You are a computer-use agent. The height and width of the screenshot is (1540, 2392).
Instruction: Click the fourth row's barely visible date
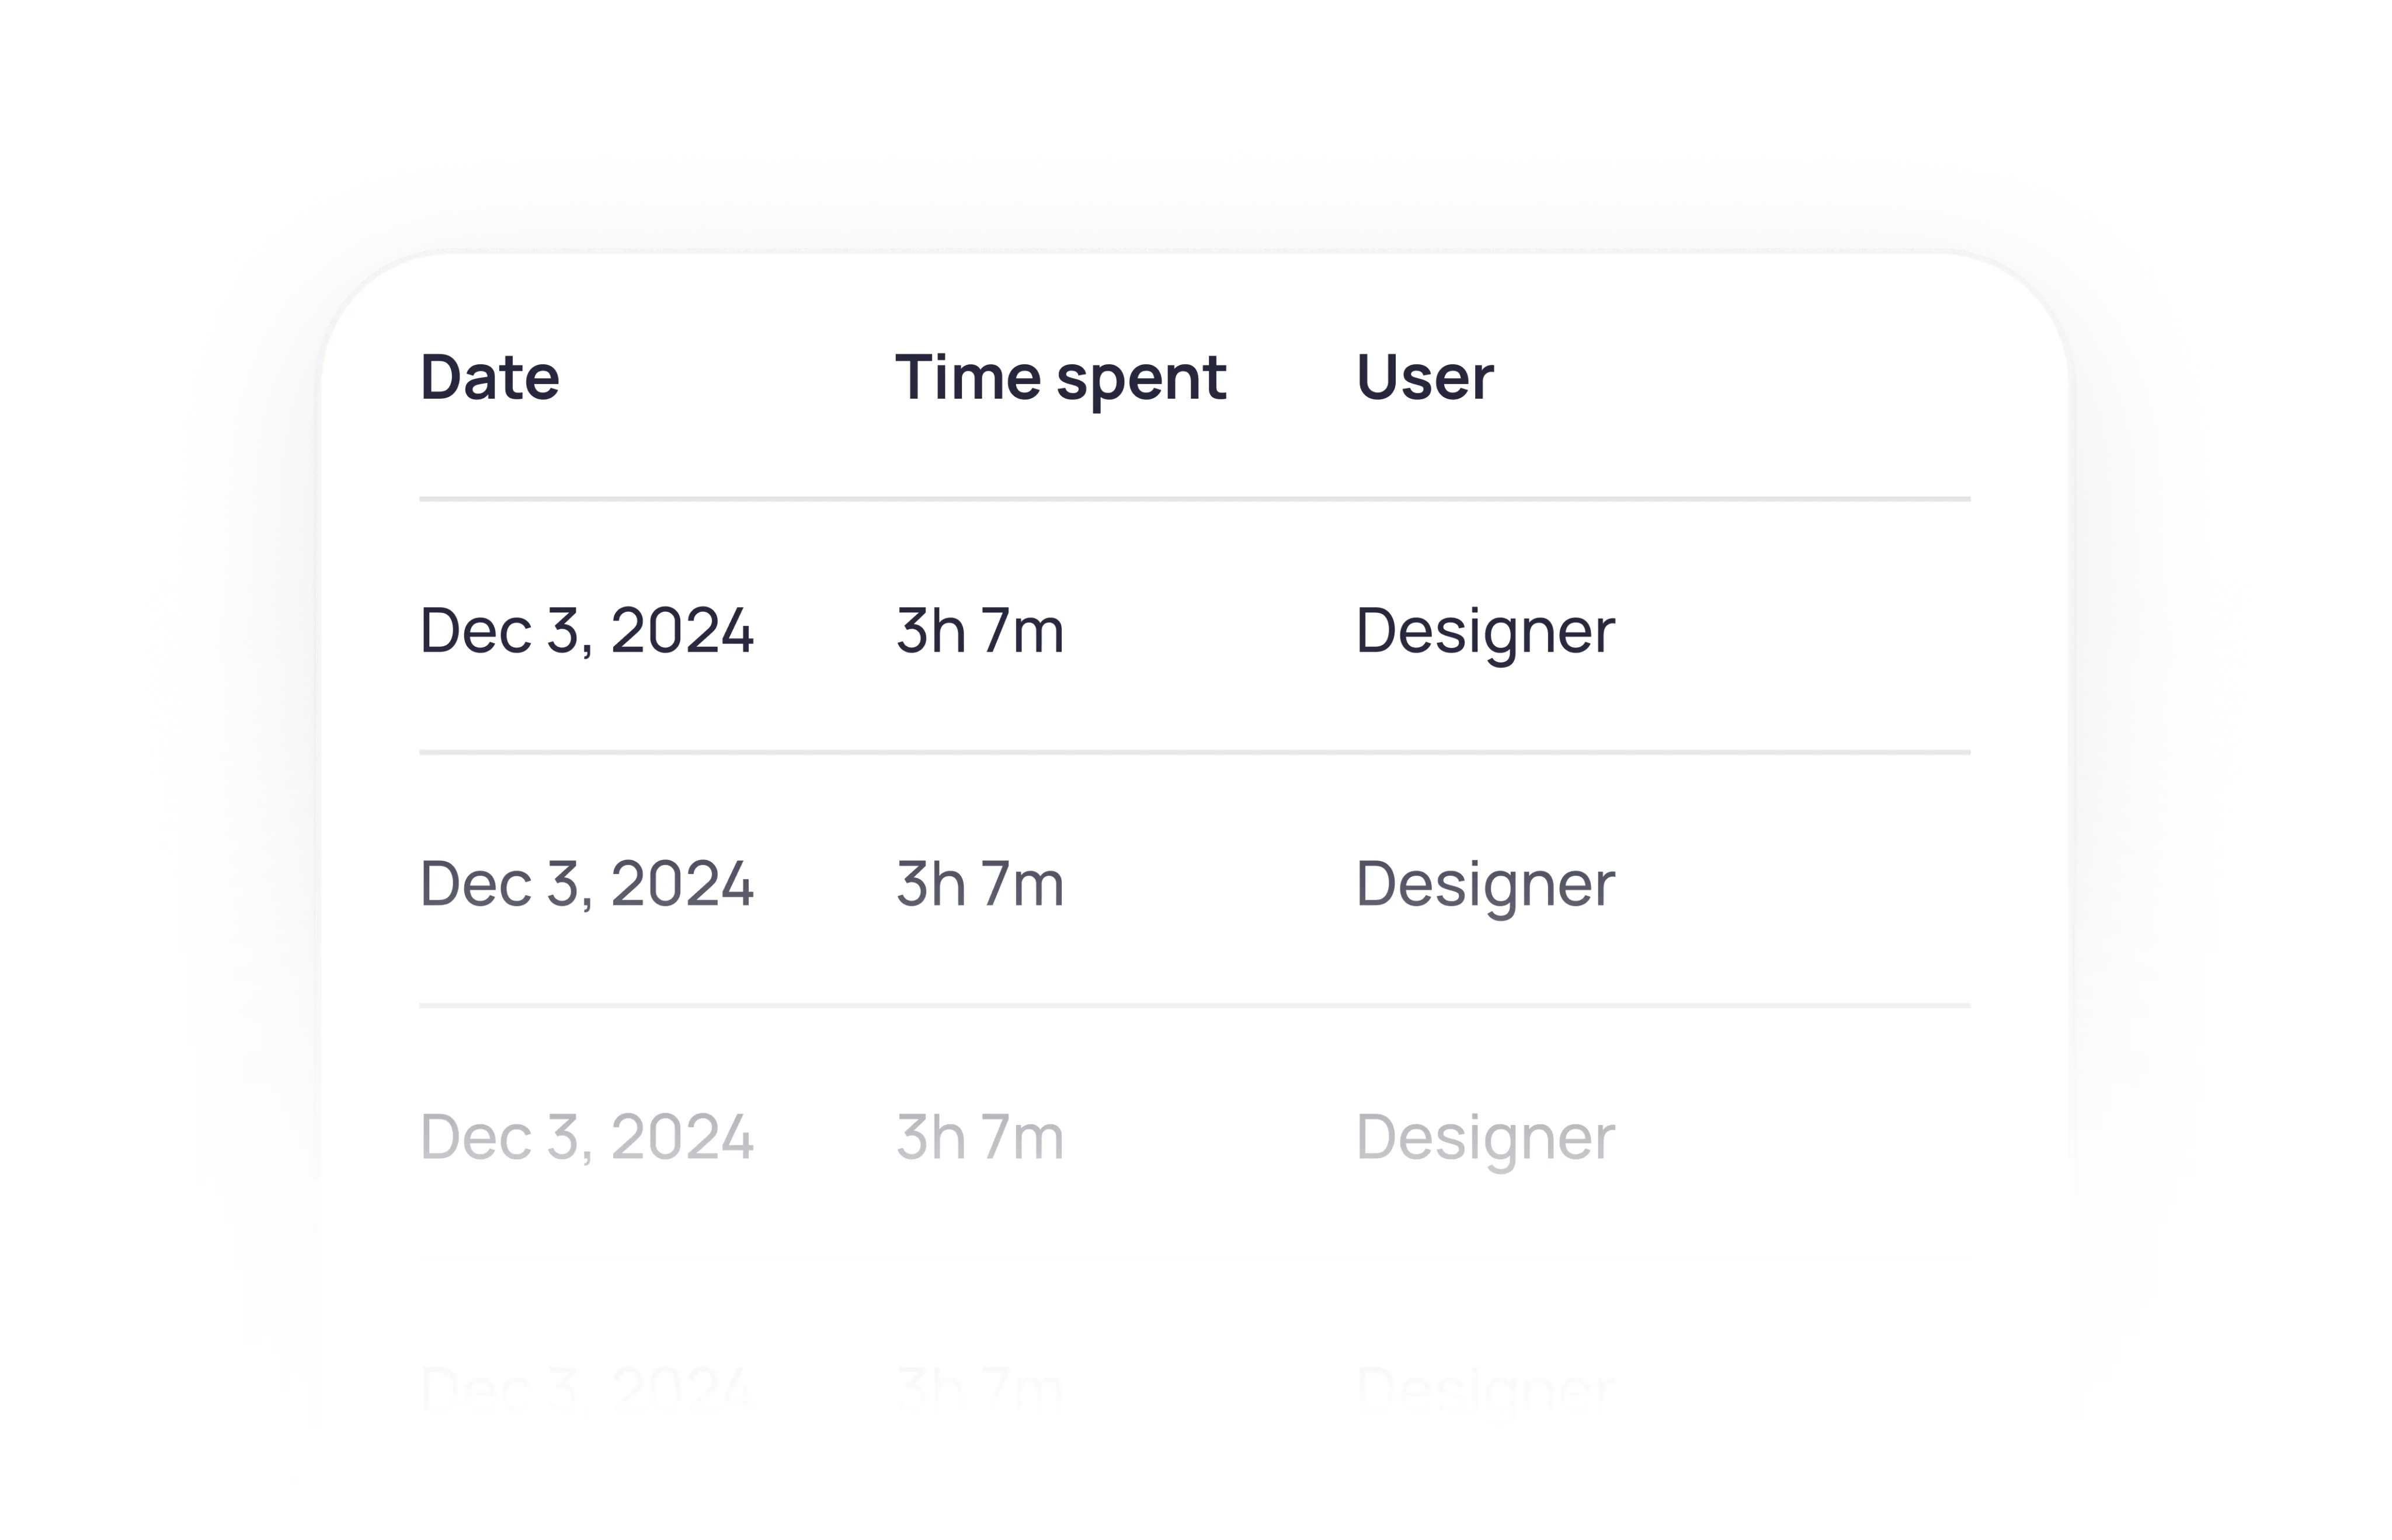tap(586, 1388)
